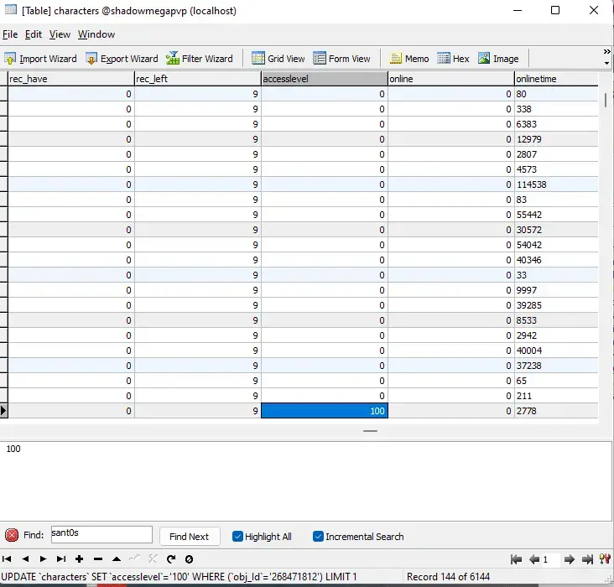Click the pane splitter handle
The height and width of the screenshot is (587, 614).
click(x=370, y=431)
